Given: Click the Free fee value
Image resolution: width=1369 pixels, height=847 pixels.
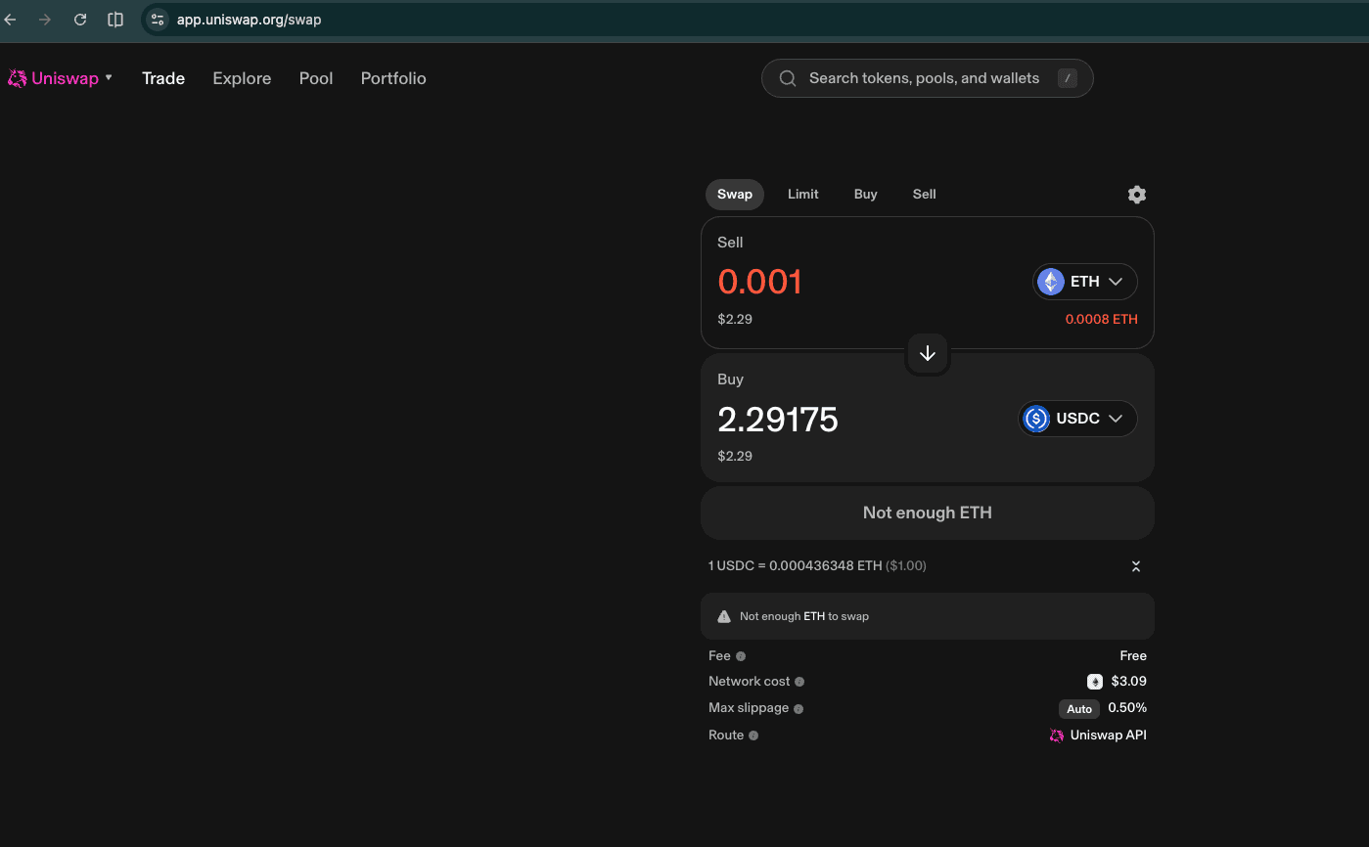Looking at the screenshot, I should 1133,655.
